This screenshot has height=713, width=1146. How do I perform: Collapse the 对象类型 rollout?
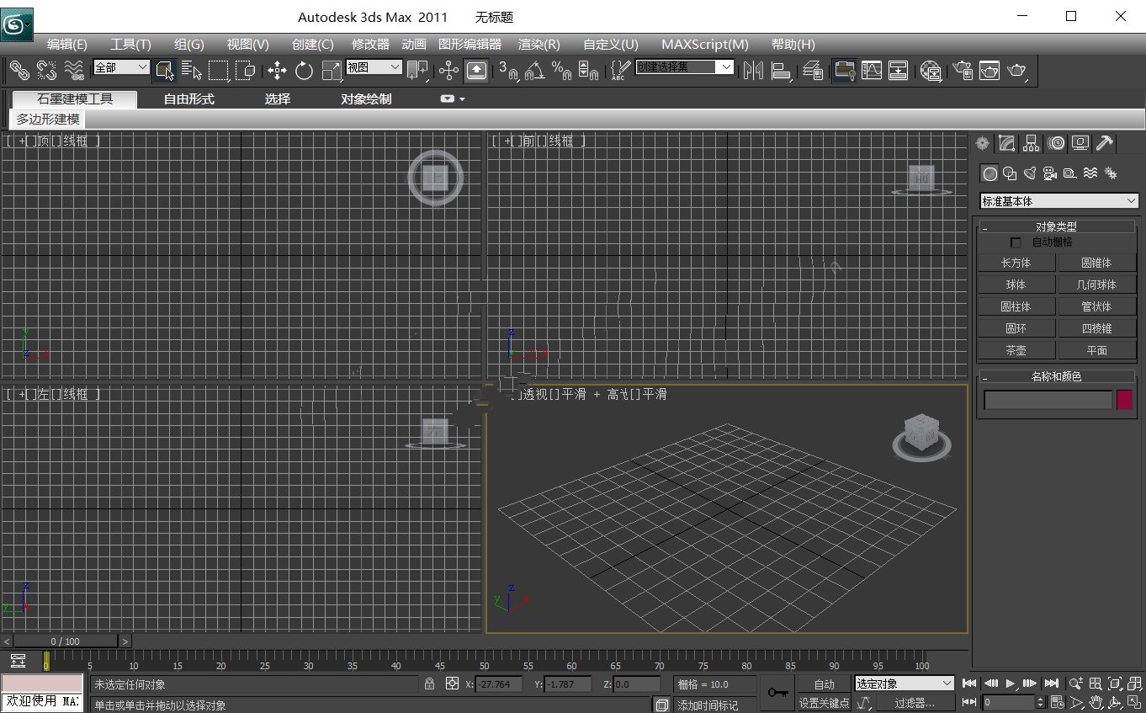click(1056, 226)
